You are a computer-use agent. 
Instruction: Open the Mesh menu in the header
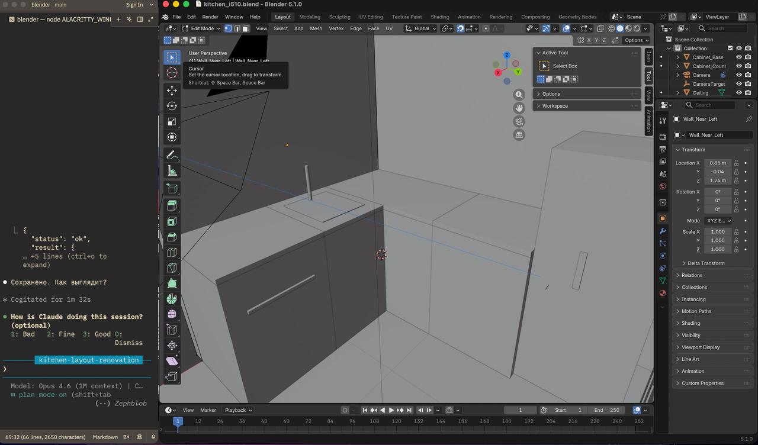click(x=316, y=28)
